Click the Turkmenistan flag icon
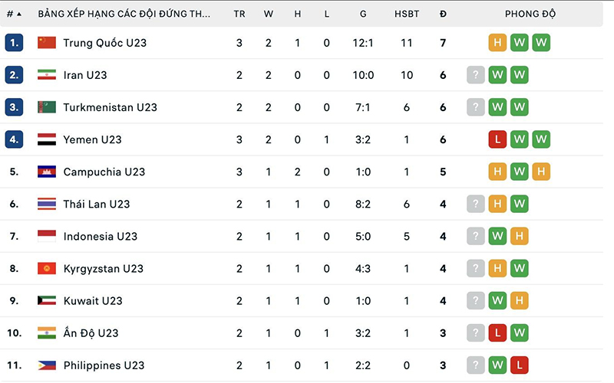The width and height of the screenshot is (614, 383). point(47,107)
